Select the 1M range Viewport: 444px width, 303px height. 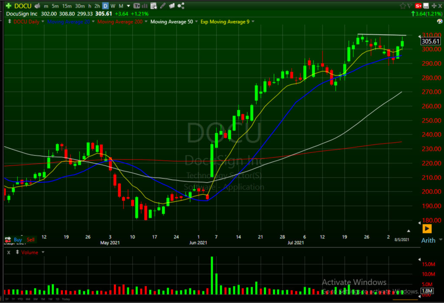pyautogui.click(x=43, y=299)
